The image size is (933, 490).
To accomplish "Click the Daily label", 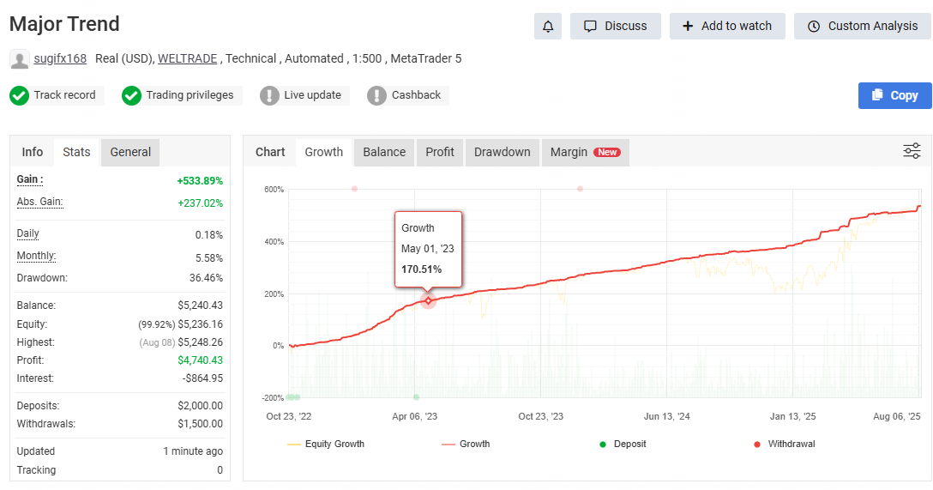I will [28, 234].
